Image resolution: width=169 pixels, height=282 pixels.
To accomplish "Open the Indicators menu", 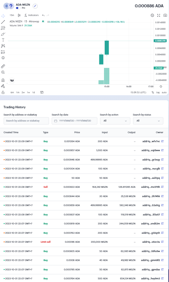I will tap(32, 15).
